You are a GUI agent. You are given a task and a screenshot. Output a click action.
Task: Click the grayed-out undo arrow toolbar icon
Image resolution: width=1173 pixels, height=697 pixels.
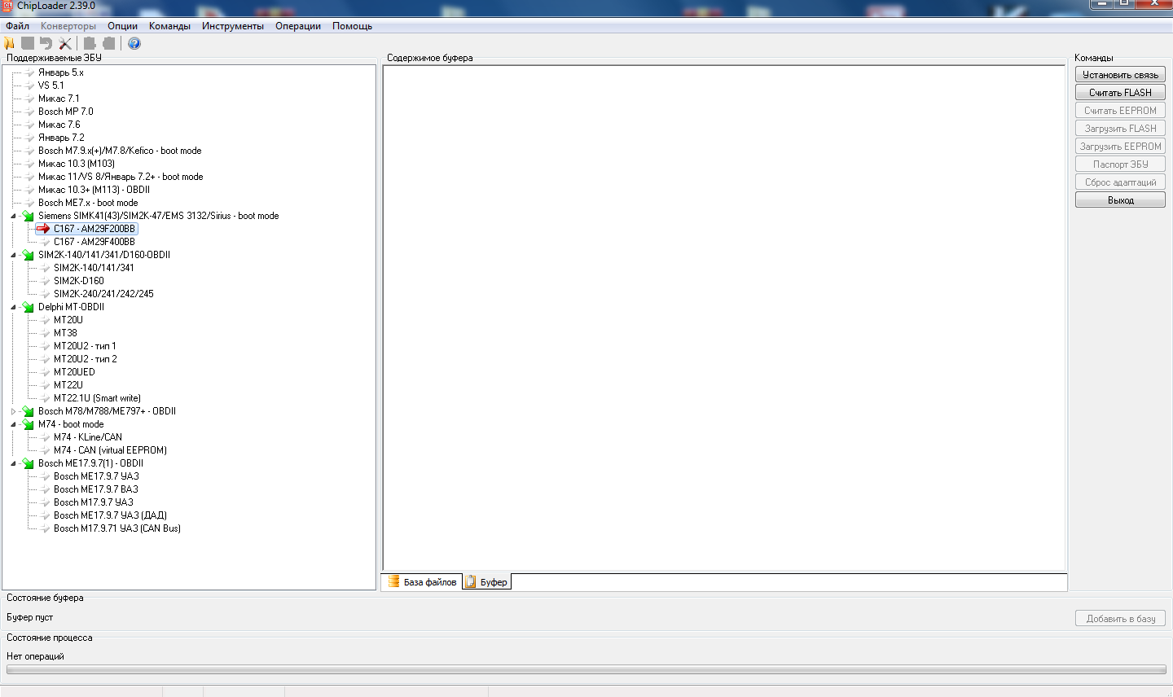(x=46, y=43)
